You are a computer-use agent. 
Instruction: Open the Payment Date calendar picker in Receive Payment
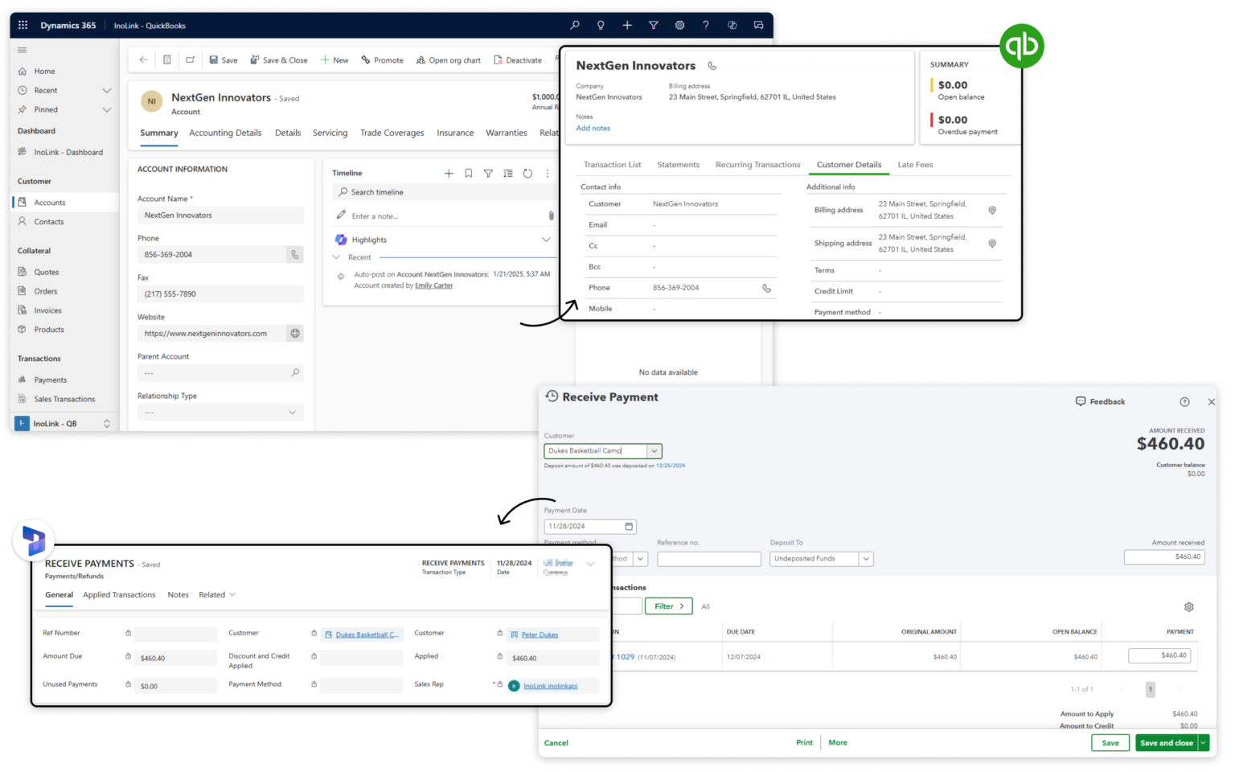coord(627,526)
